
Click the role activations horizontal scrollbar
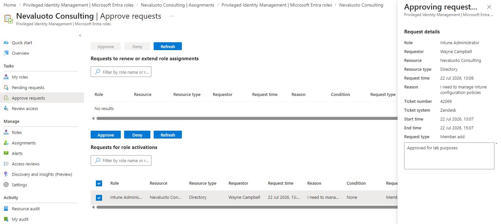(x=247, y=207)
